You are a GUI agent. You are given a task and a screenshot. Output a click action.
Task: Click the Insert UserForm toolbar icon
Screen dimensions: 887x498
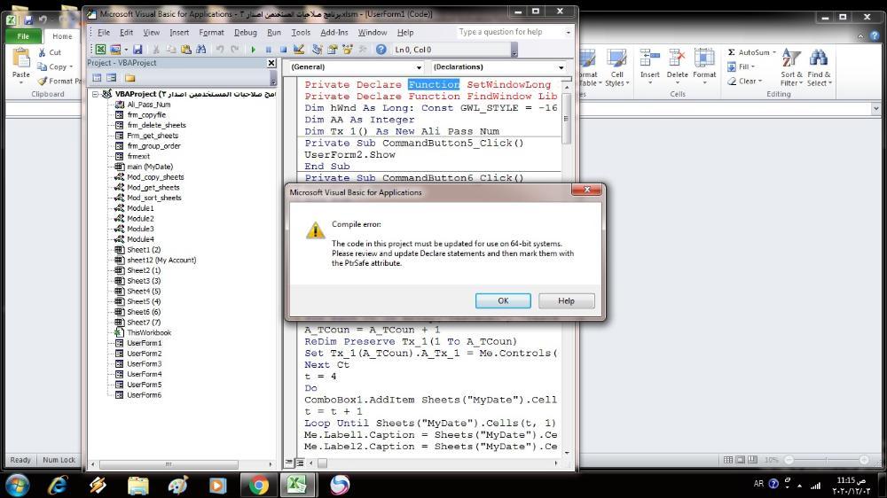114,50
